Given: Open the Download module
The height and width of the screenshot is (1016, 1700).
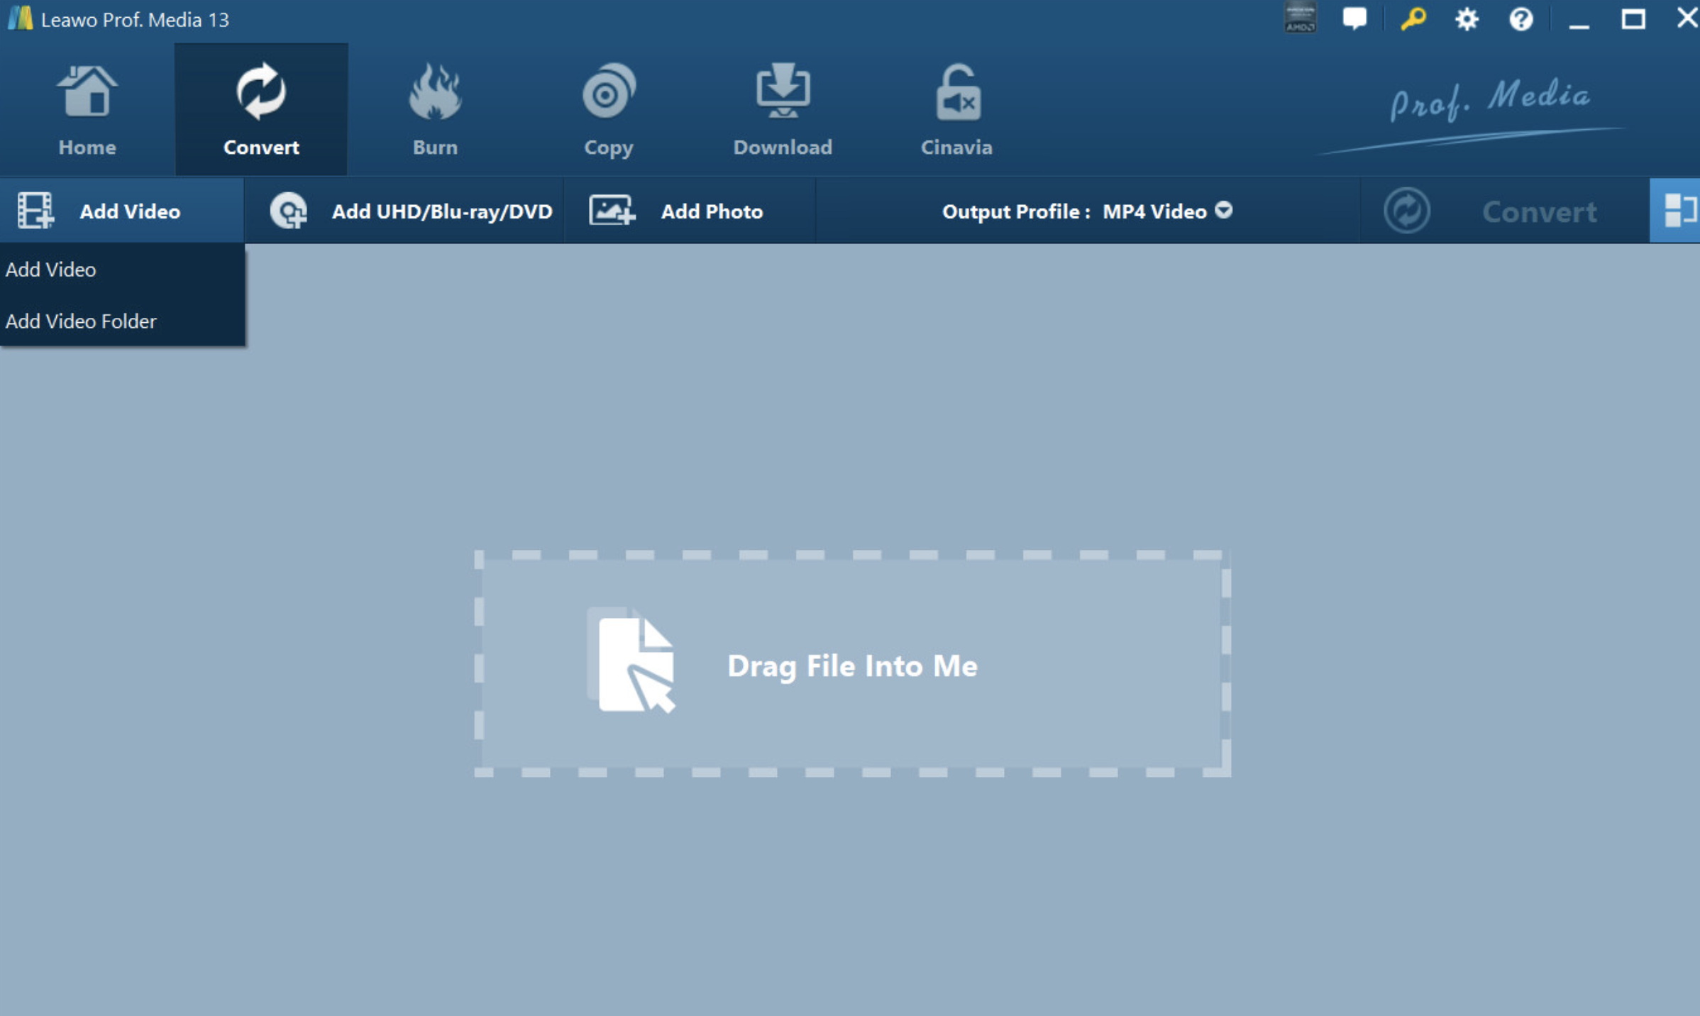Looking at the screenshot, I should coord(783,110).
